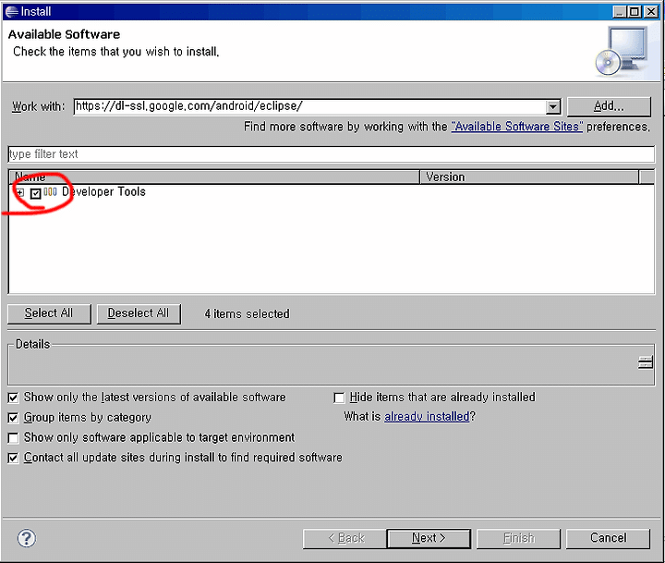Enable Show only software applicable to target environment
The height and width of the screenshot is (563, 665).
(14, 438)
